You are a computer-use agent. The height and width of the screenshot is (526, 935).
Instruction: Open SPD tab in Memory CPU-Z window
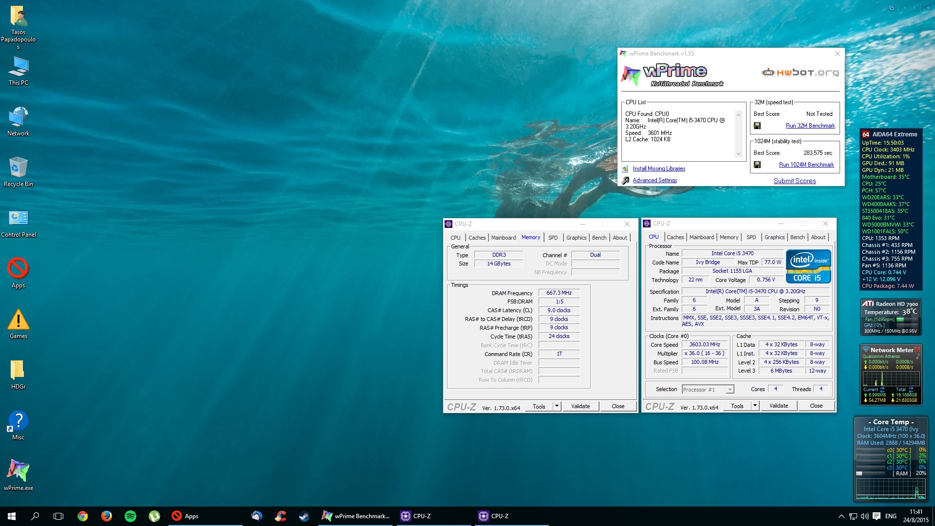coord(553,238)
